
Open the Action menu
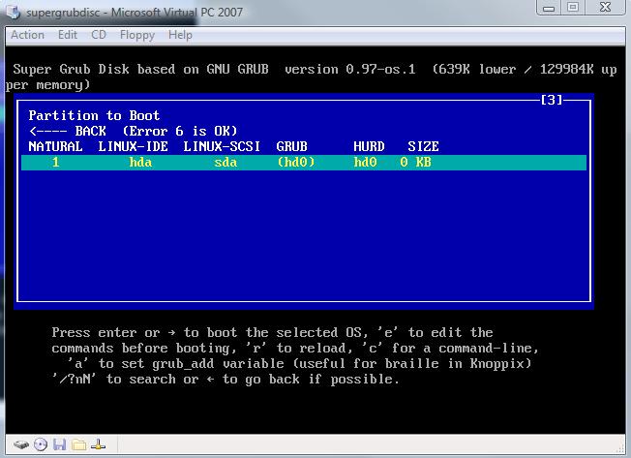tap(27, 35)
